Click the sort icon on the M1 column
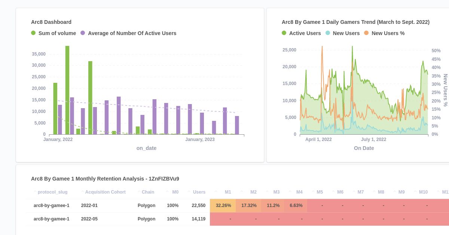This screenshot has height=235, width=449. point(215,192)
